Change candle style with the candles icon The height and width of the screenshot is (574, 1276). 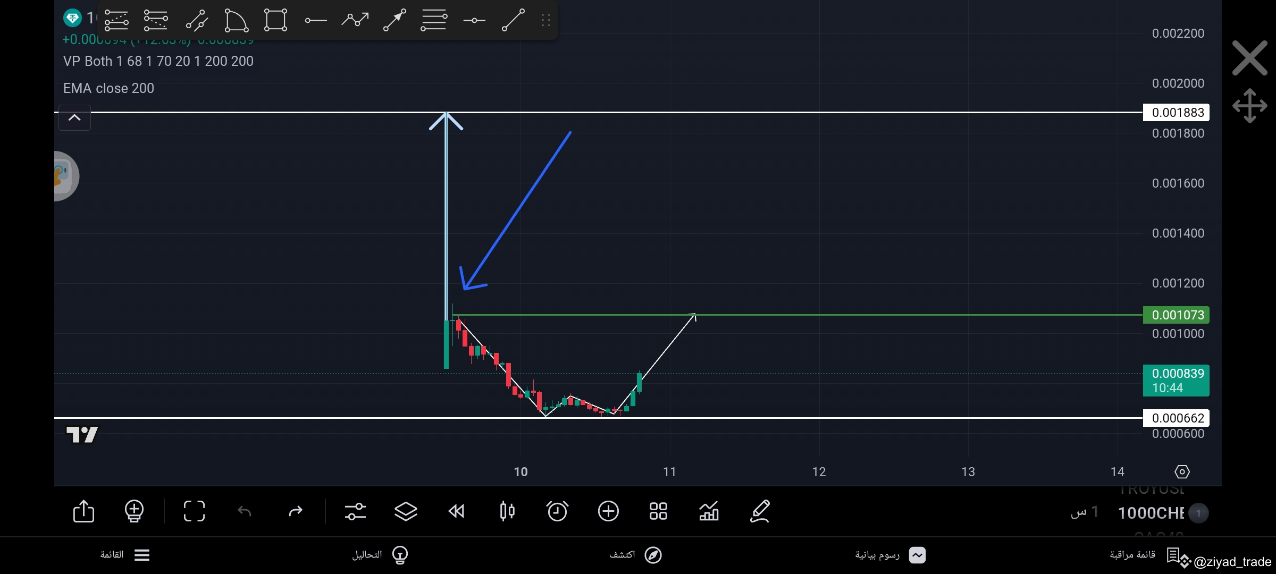point(507,511)
